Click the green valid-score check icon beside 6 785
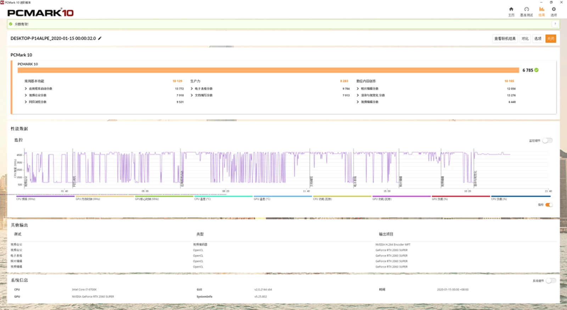The height and width of the screenshot is (310, 567). tap(537, 70)
